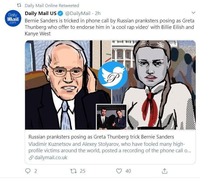Retweet this Daily Mail tweet
This screenshot has width=200, height=180.
point(73,171)
